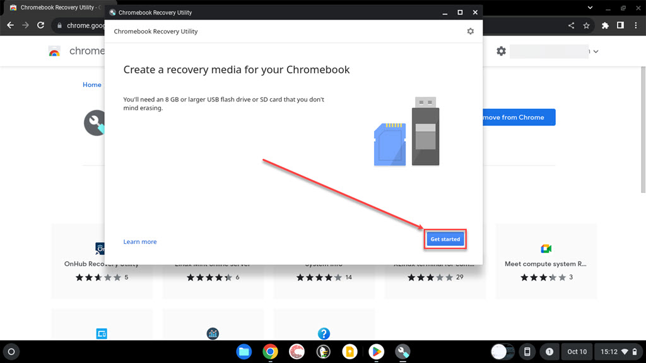
Task: Open Recovery Utility settings gear
Action: click(471, 32)
